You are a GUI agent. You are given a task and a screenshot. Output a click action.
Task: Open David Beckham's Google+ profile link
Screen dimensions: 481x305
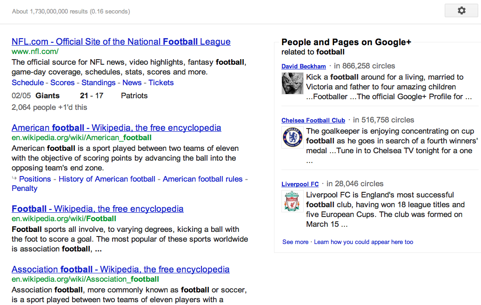(x=304, y=66)
